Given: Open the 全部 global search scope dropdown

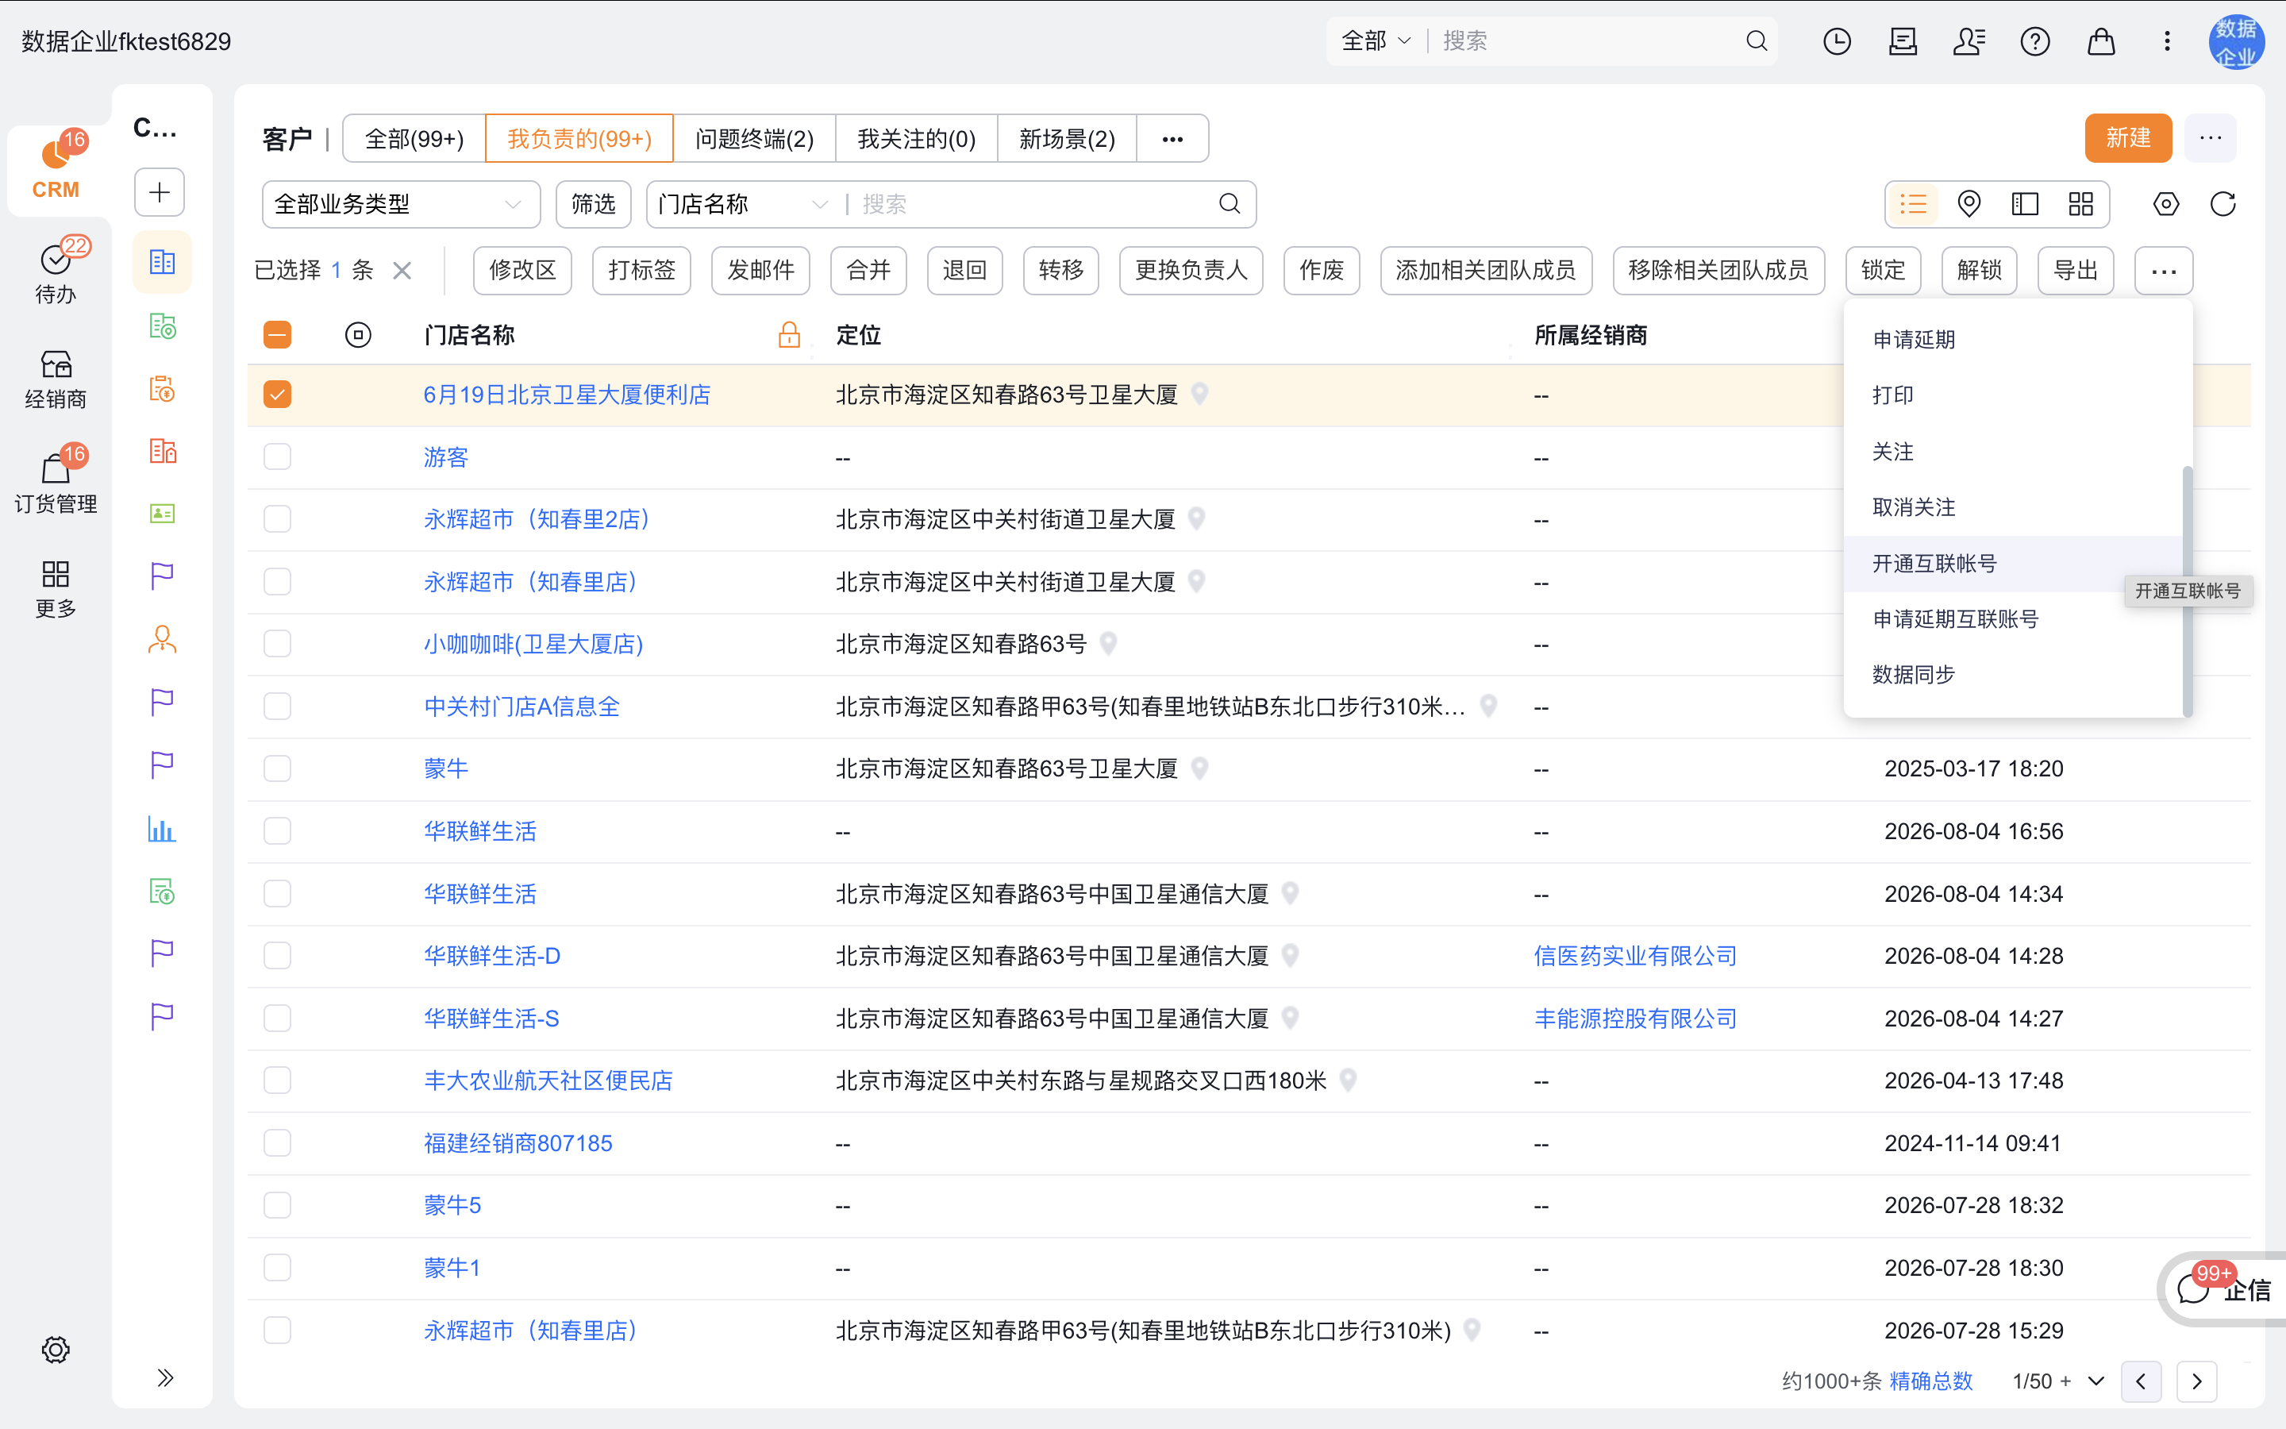Looking at the screenshot, I should click(x=1376, y=40).
